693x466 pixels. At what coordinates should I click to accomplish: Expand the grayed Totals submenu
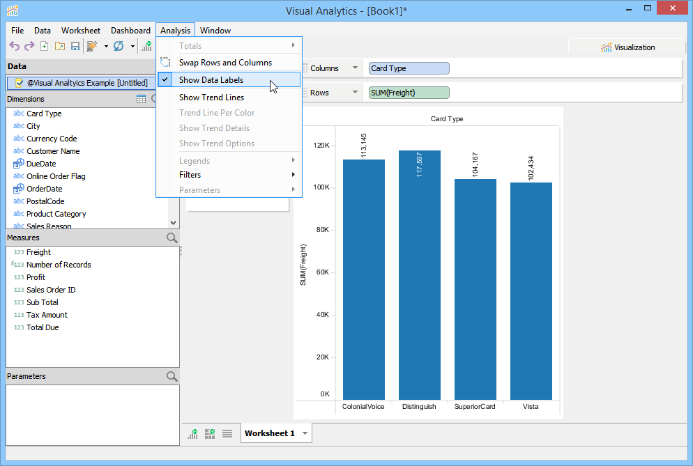(294, 45)
